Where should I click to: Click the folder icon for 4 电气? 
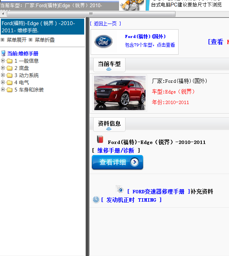tap(9, 82)
